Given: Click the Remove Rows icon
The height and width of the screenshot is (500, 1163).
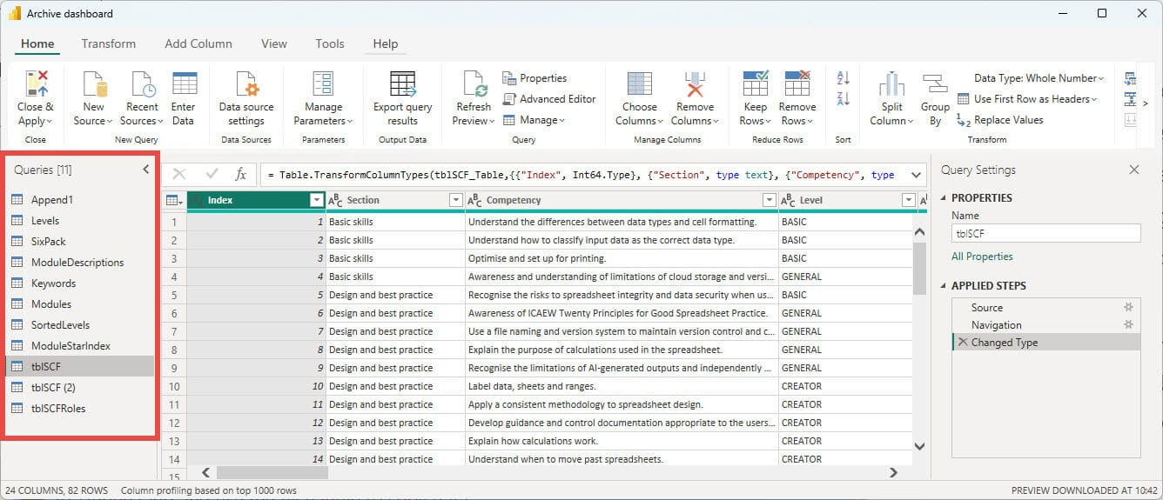Looking at the screenshot, I should pyautogui.click(x=797, y=84).
